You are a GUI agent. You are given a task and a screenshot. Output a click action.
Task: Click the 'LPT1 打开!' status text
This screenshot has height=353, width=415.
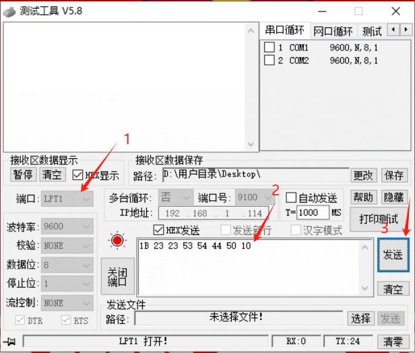[x=143, y=342]
